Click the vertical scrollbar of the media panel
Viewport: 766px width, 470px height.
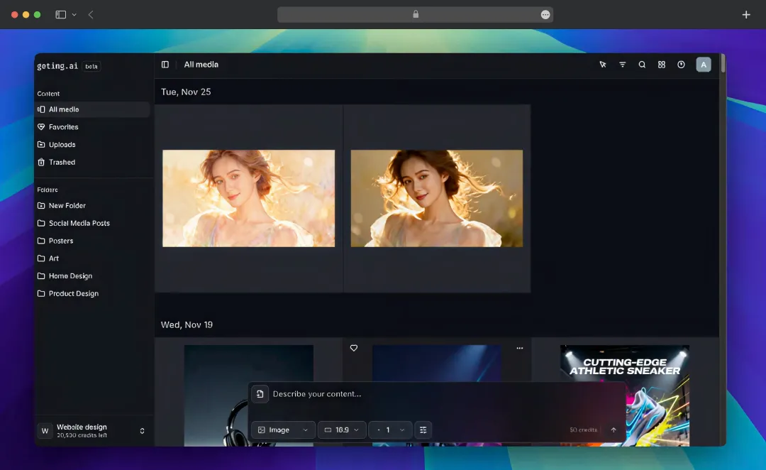[x=723, y=65]
